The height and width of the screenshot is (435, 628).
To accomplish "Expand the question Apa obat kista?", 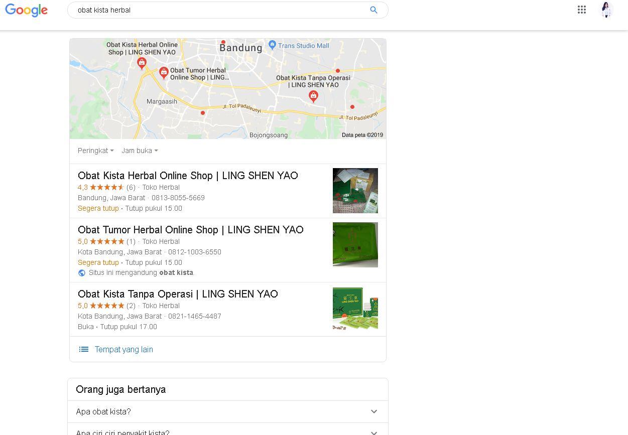I will [228, 411].
